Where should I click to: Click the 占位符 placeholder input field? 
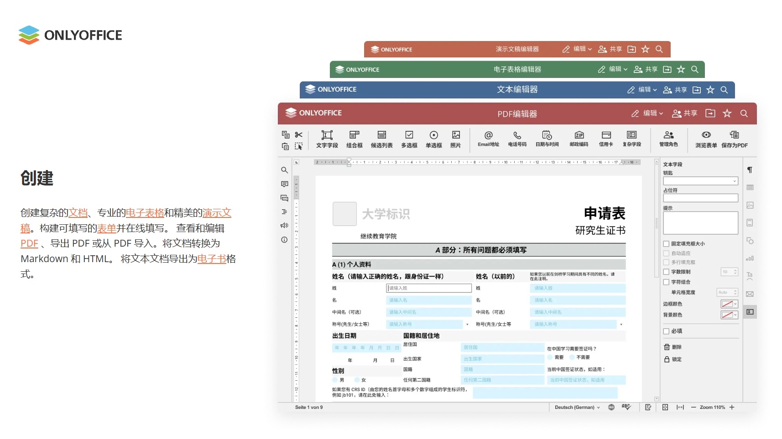[700, 198]
